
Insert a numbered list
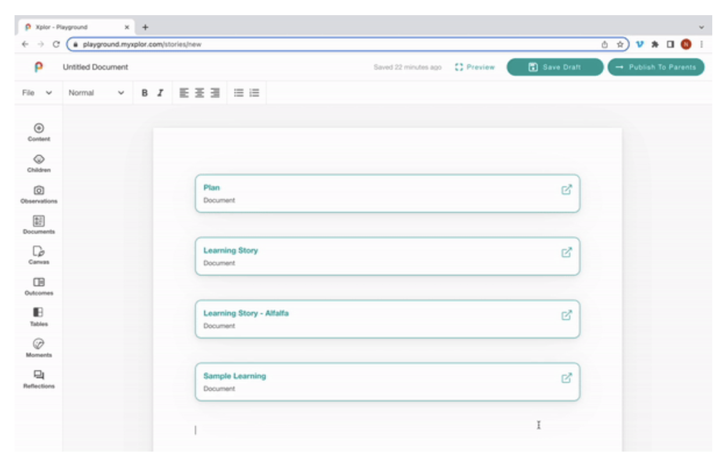point(253,91)
